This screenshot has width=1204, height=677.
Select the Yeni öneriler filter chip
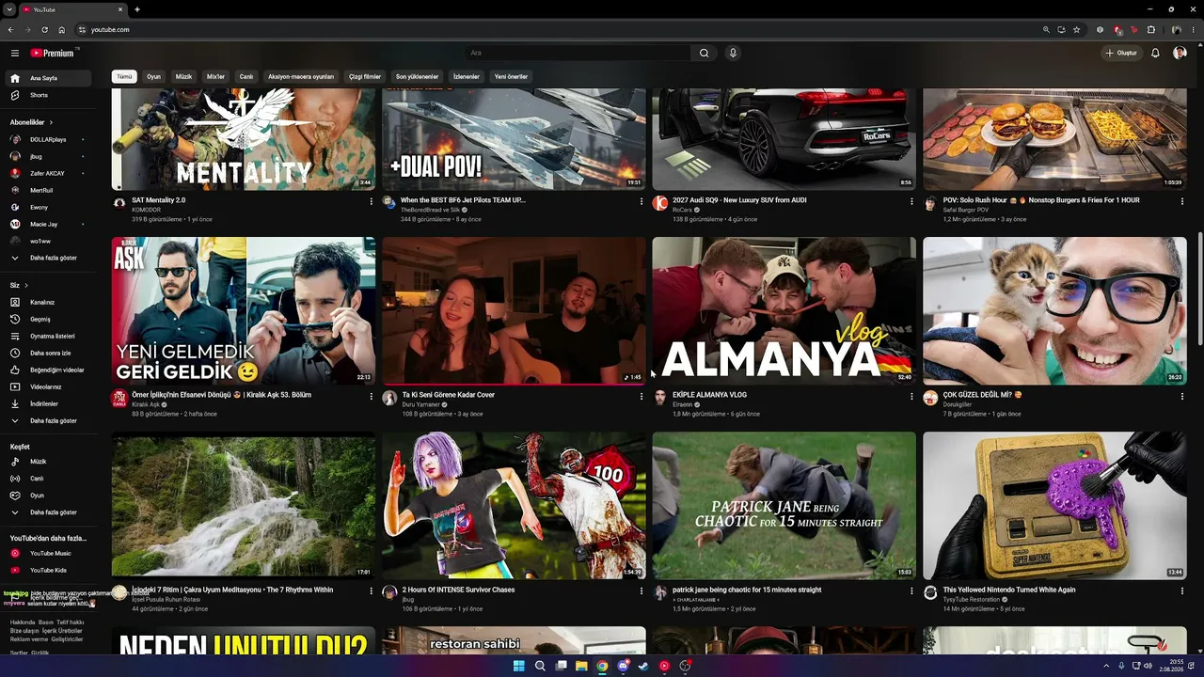511,76
